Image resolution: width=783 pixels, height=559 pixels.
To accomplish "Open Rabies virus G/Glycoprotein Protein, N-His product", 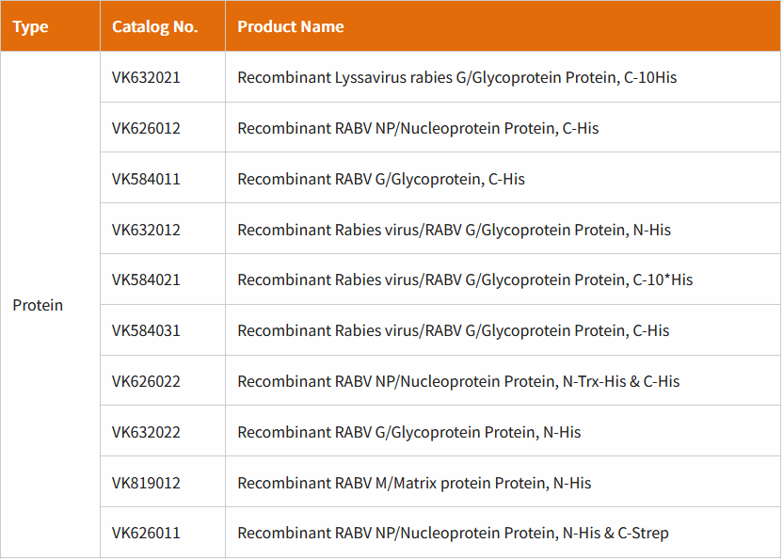I will [x=454, y=231].
